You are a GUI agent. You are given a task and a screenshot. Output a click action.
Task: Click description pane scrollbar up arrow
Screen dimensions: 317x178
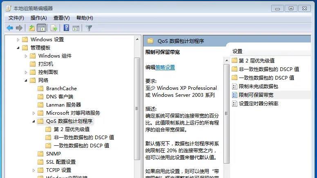(x=227, y=60)
